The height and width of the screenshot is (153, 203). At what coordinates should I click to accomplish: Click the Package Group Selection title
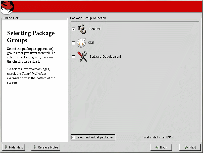pyautogui.click(x=88, y=18)
